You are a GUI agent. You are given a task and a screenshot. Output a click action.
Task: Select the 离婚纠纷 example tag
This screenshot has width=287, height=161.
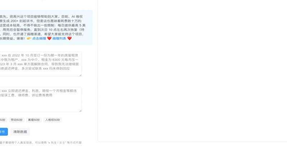pos(34,120)
